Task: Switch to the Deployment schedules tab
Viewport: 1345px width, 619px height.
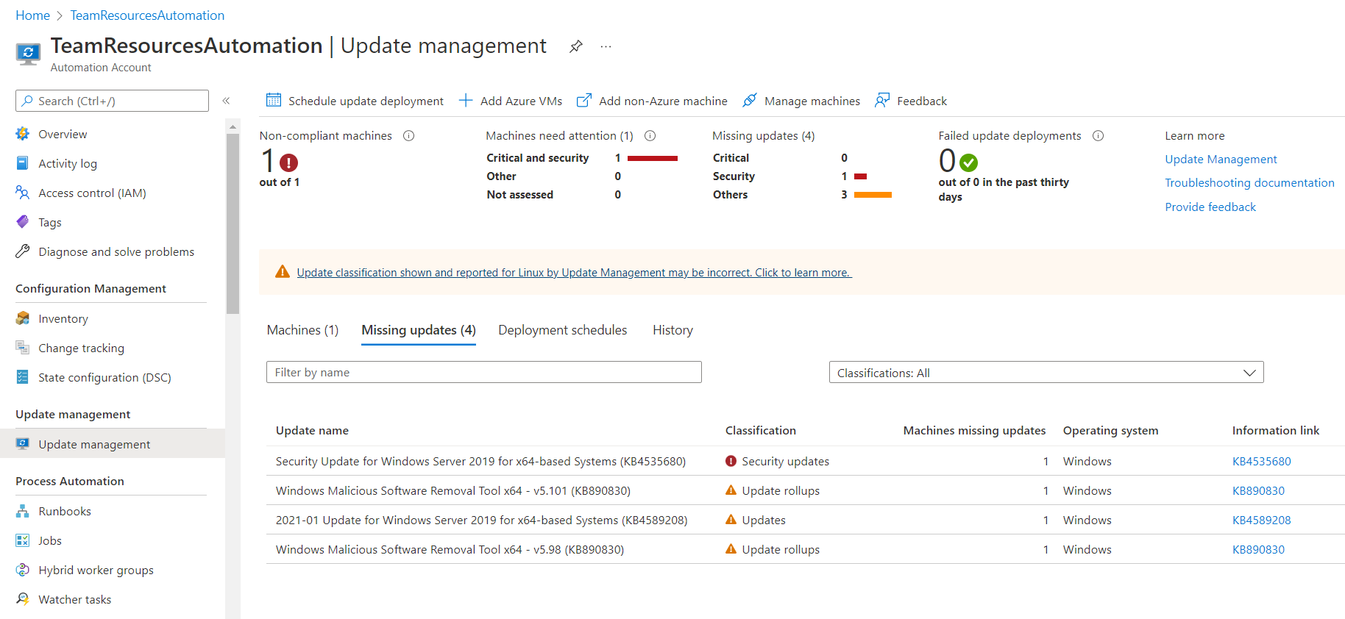Action: pyautogui.click(x=562, y=330)
